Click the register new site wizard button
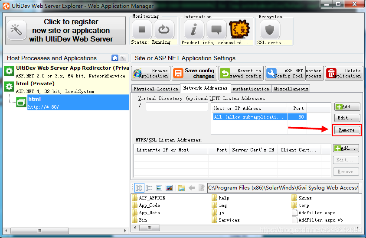Viewport: 366px width, 238px height. click(65, 30)
